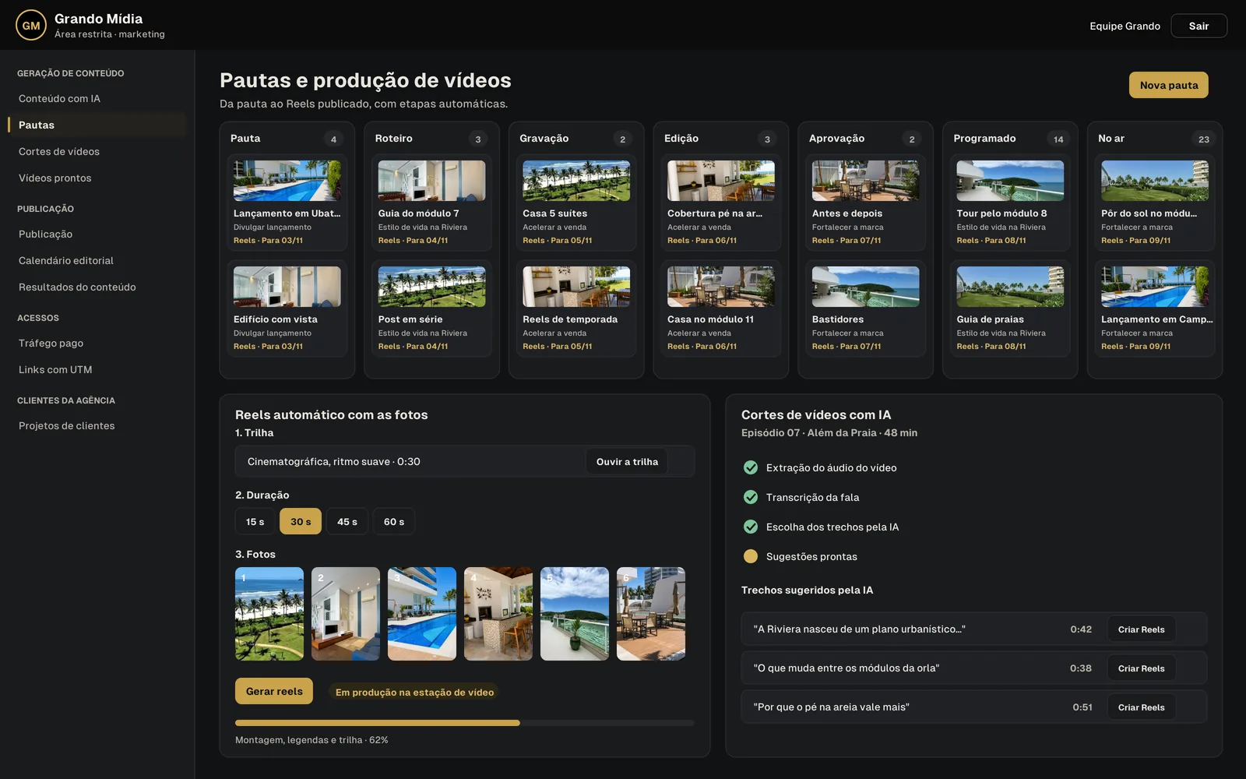Select the 15 s duration option
The height and width of the screenshot is (779, 1246).
tap(255, 521)
